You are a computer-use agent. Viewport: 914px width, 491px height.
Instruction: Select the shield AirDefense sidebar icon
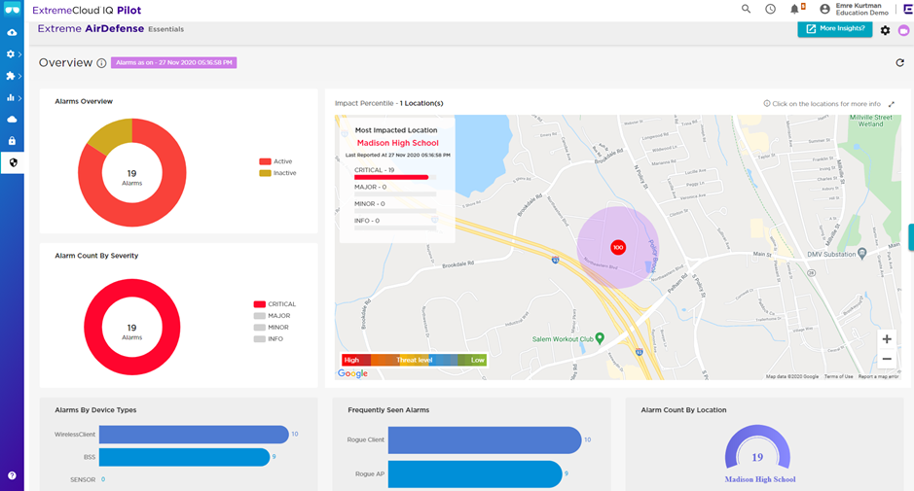pyautogui.click(x=14, y=162)
